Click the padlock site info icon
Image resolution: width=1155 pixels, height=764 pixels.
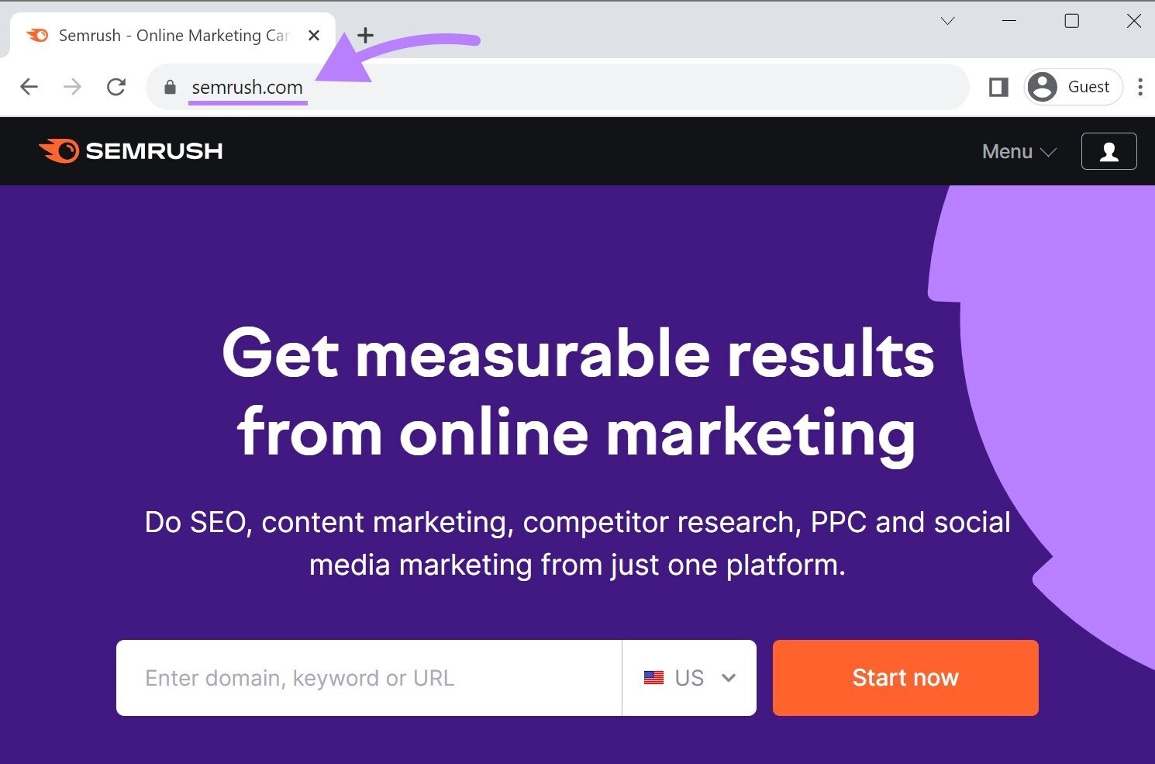click(x=171, y=88)
